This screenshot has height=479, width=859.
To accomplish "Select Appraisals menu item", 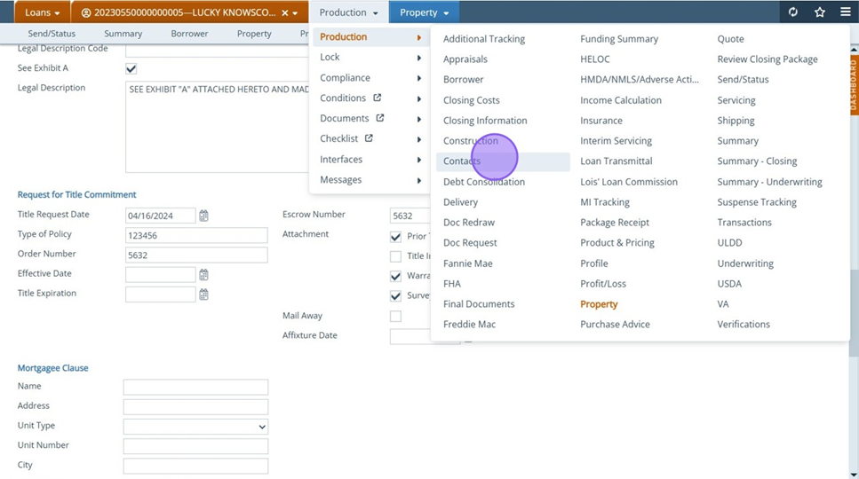I will tap(465, 59).
